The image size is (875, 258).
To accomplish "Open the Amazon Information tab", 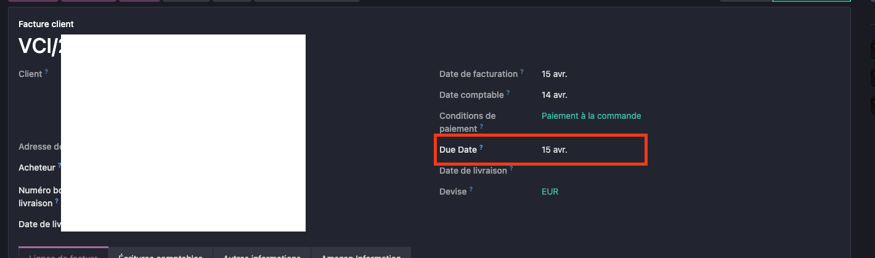I will coord(361,252).
